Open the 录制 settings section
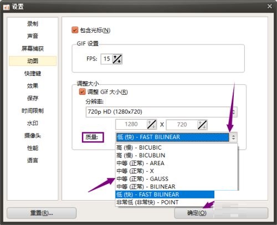 coord(33,24)
